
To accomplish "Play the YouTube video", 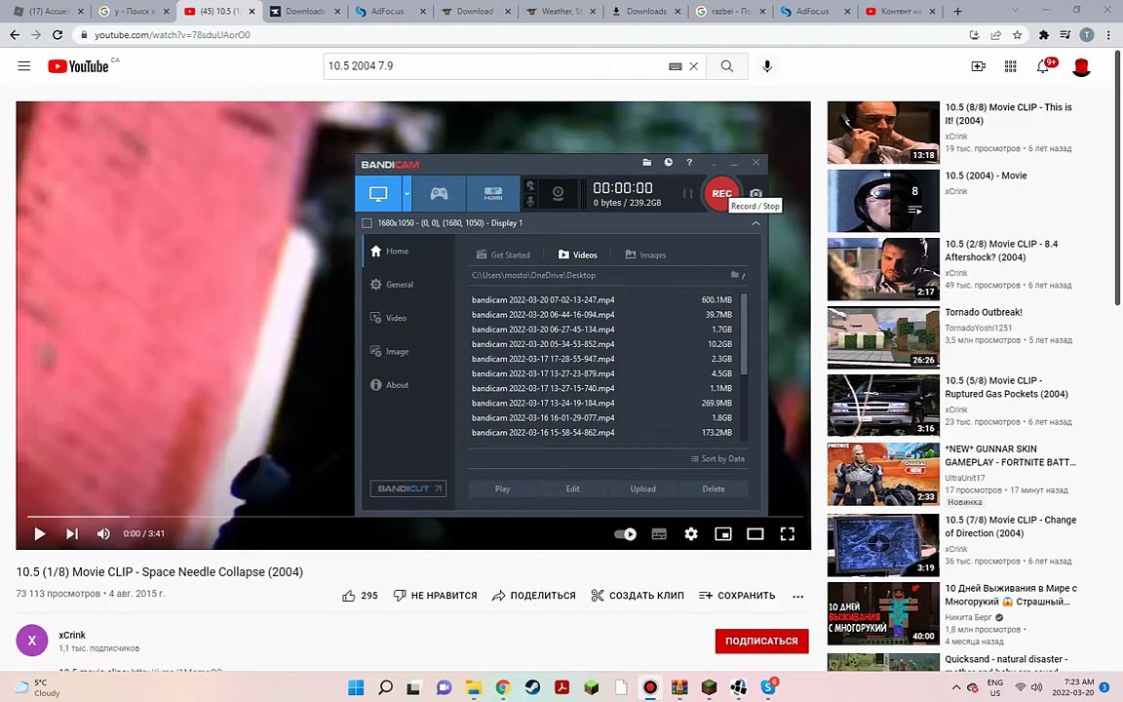I will [x=40, y=533].
